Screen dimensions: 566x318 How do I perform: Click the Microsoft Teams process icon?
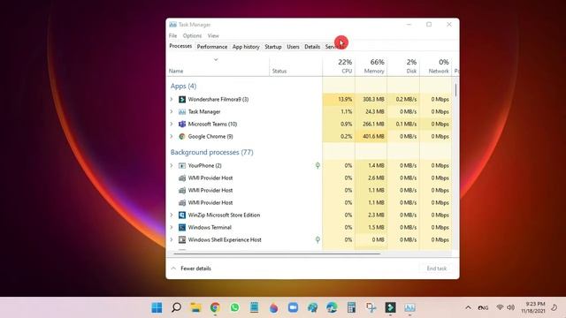182,124
